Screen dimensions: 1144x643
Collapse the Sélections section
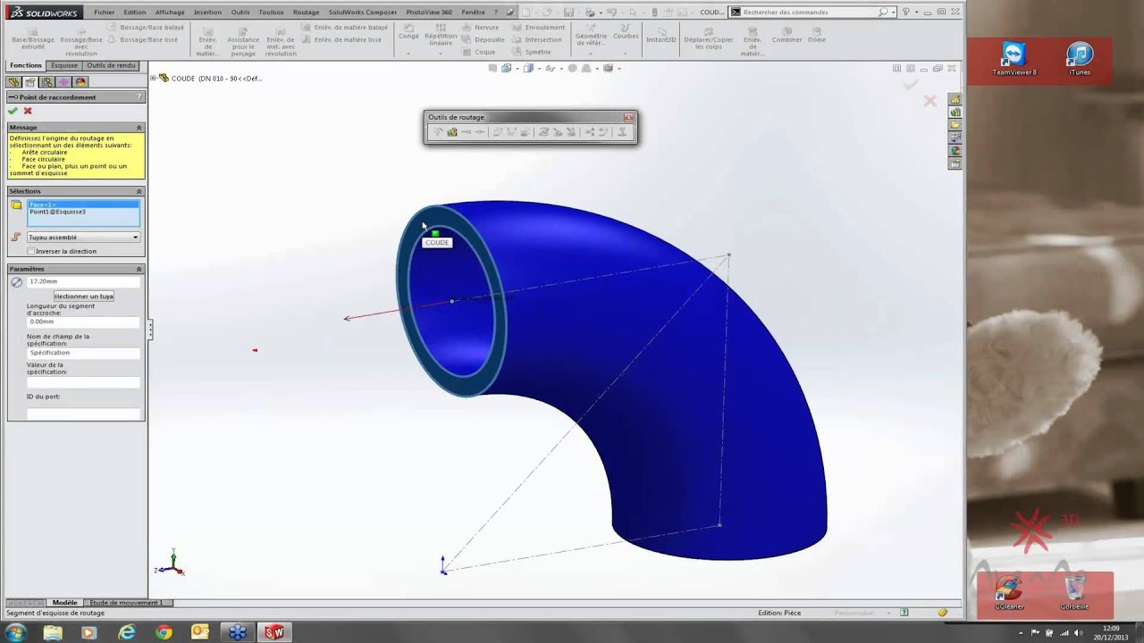coord(139,191)
